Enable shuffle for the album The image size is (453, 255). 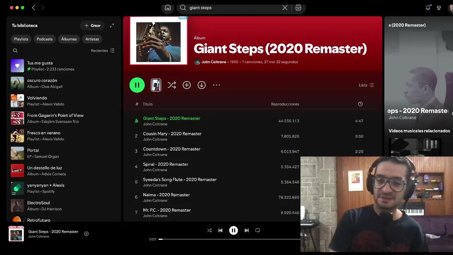coord(172,85)
